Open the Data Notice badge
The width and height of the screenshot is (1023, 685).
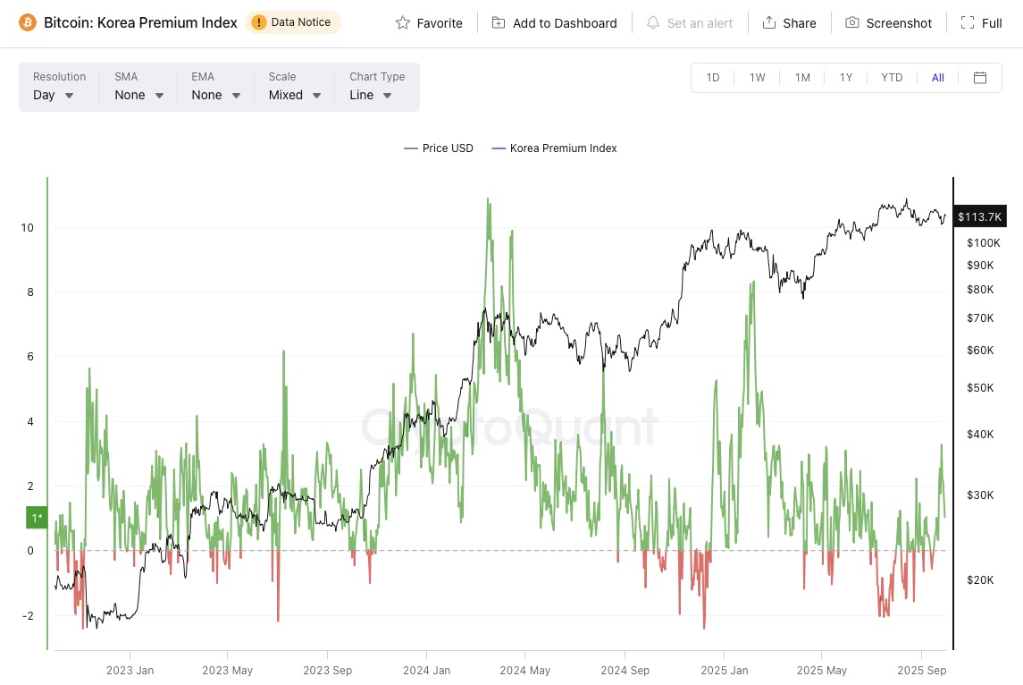[x=292, y=22]
